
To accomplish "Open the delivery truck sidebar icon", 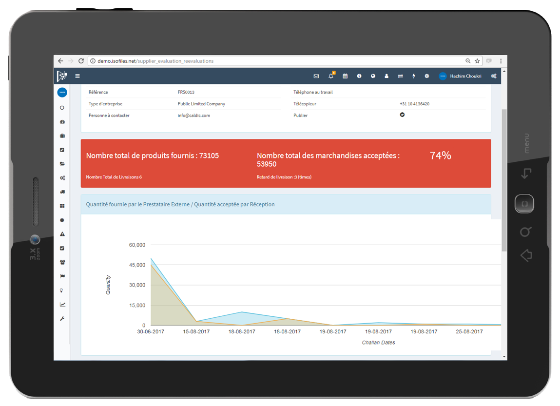I will (62, 192).
